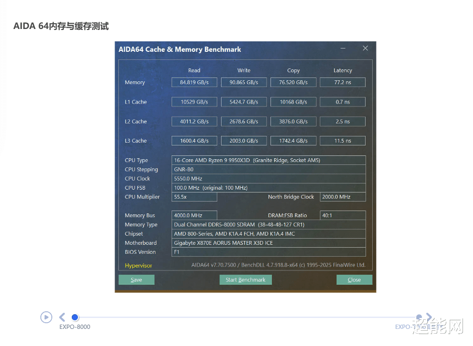Select the EXPO-8000 timeline dot

(75, 317)
